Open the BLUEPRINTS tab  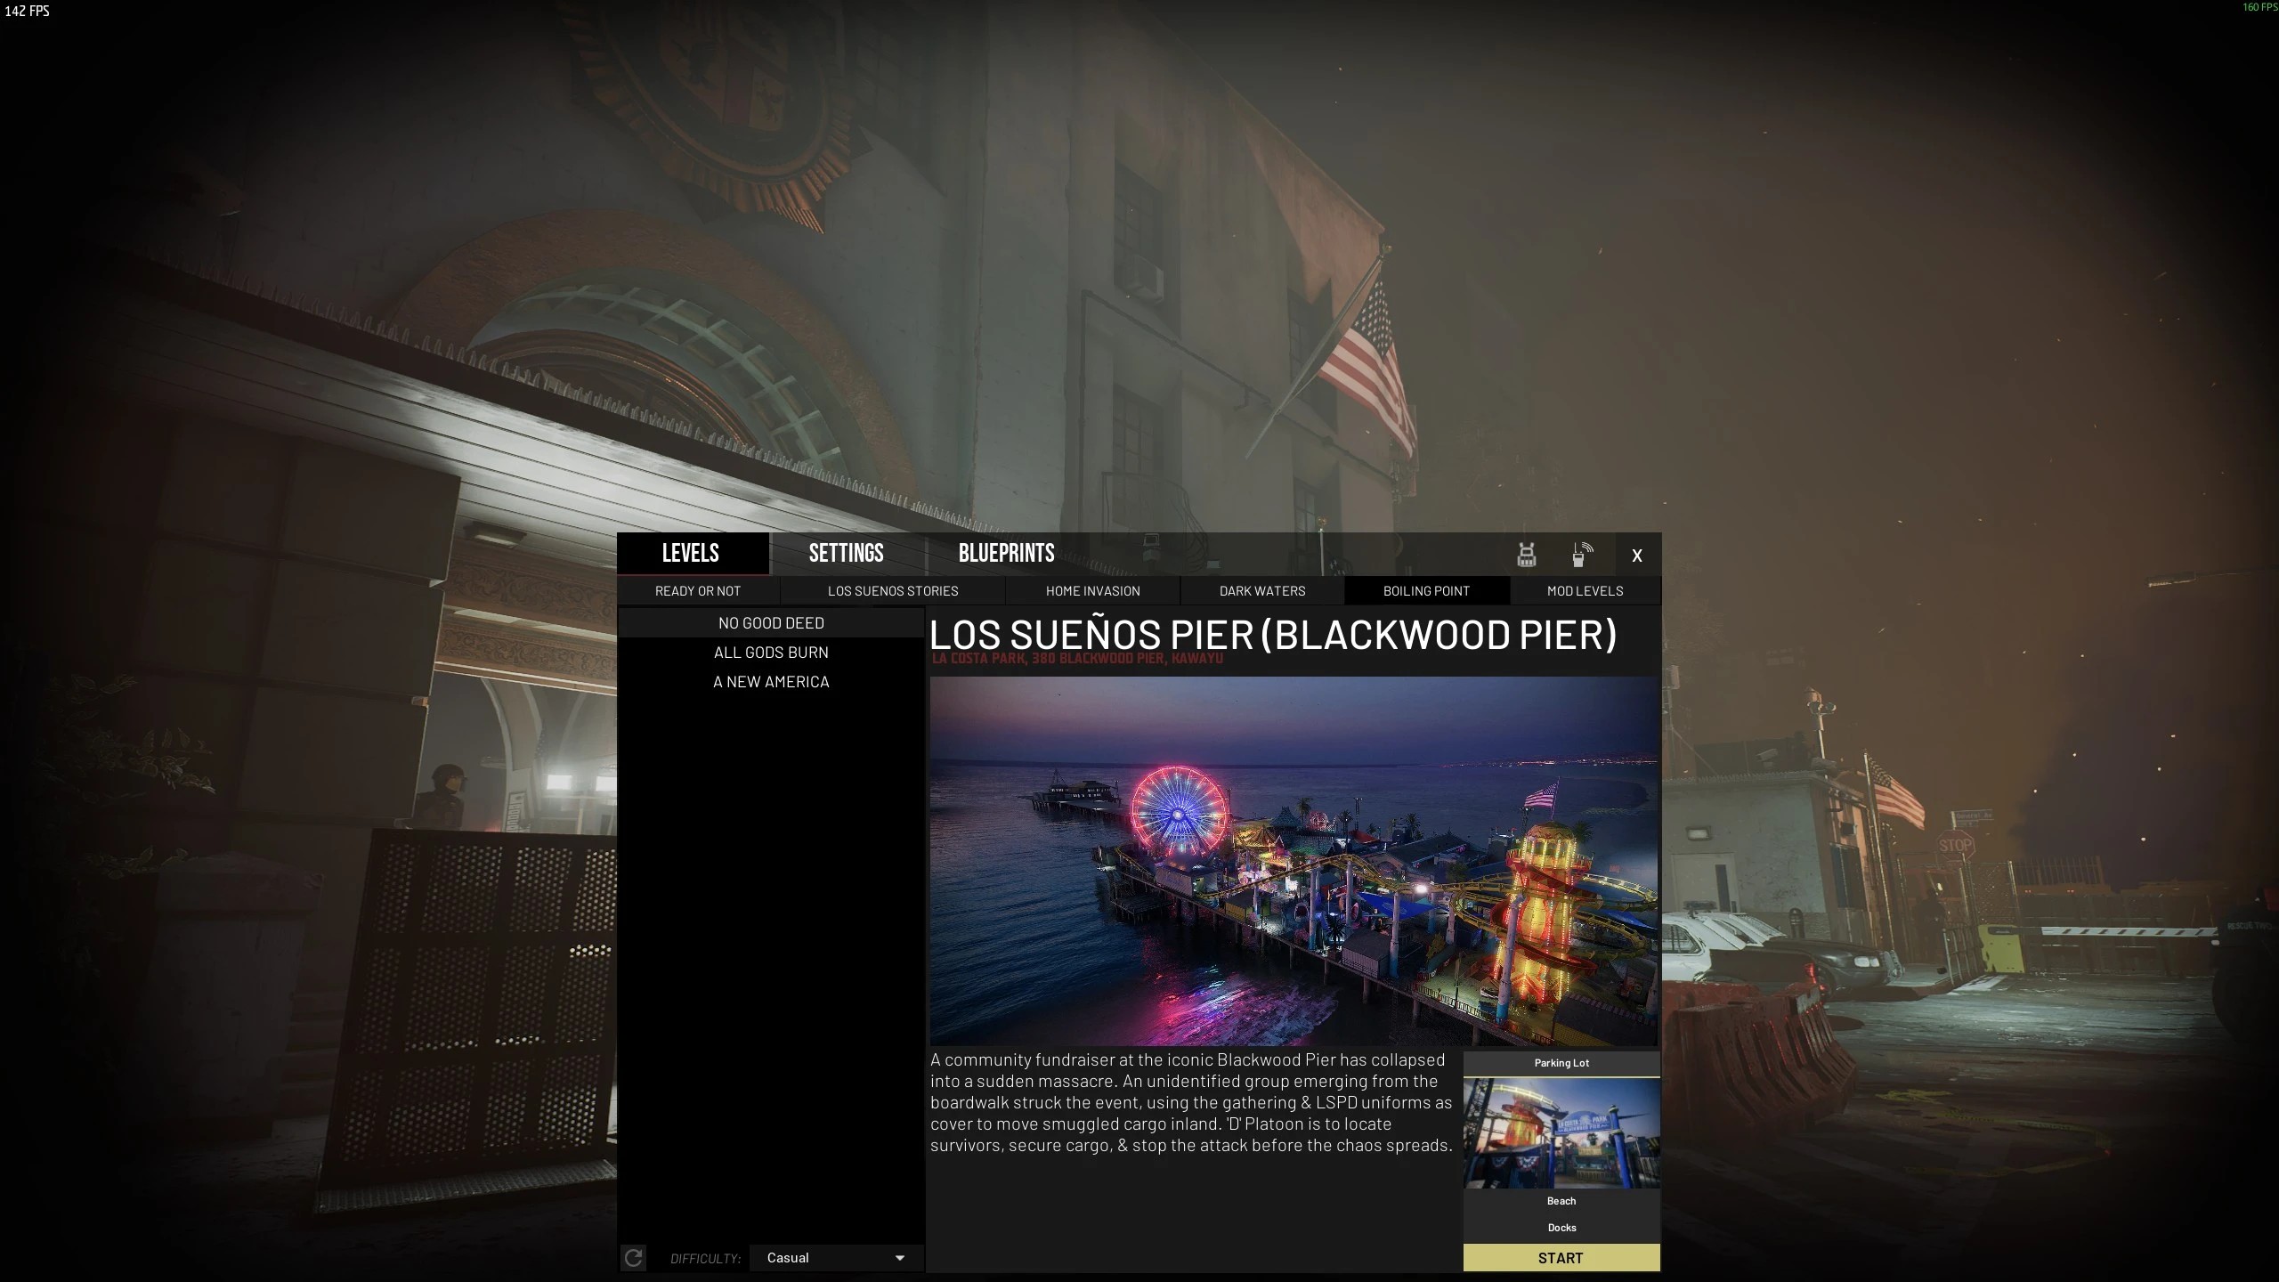tap(1007, 553)
